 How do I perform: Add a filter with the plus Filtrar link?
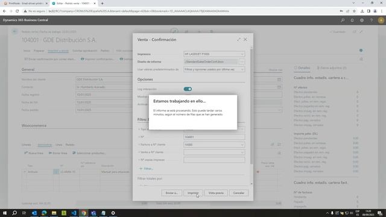click(146, 169)
